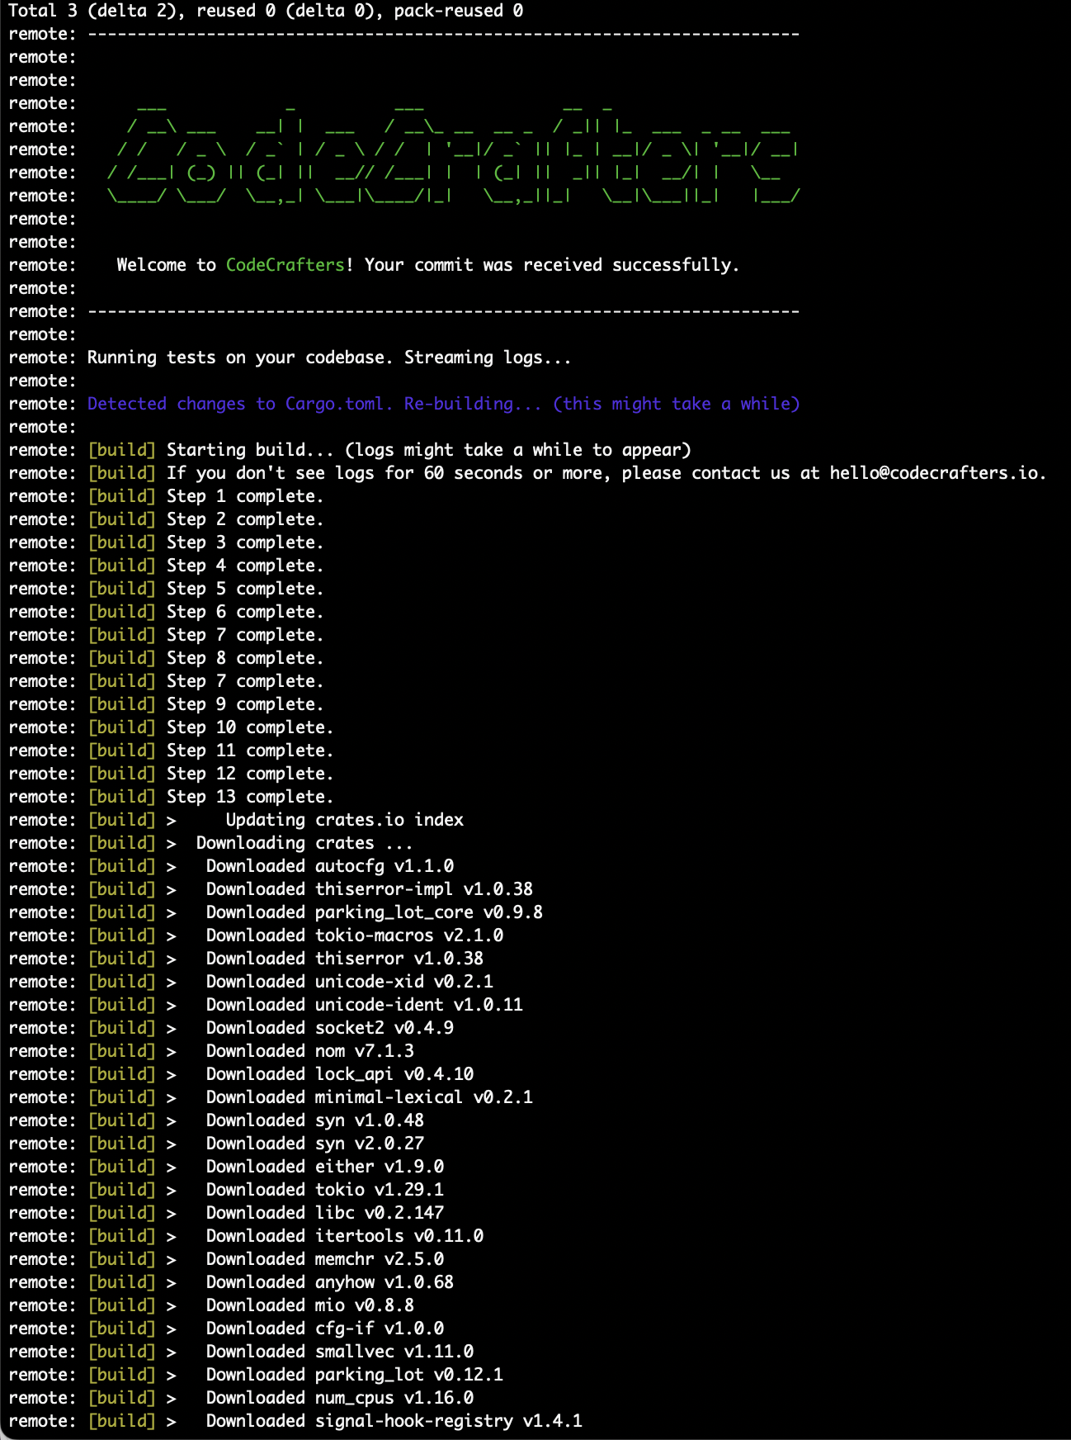Click the 'anyhow v1.0.68' text
The image size is (1071, 1440).
click(x=385, y=1282)
